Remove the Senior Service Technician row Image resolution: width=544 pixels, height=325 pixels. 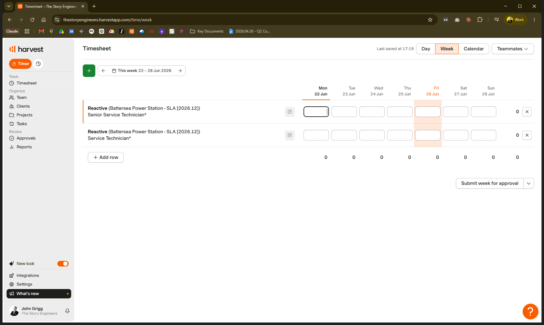tap(527, 112)
